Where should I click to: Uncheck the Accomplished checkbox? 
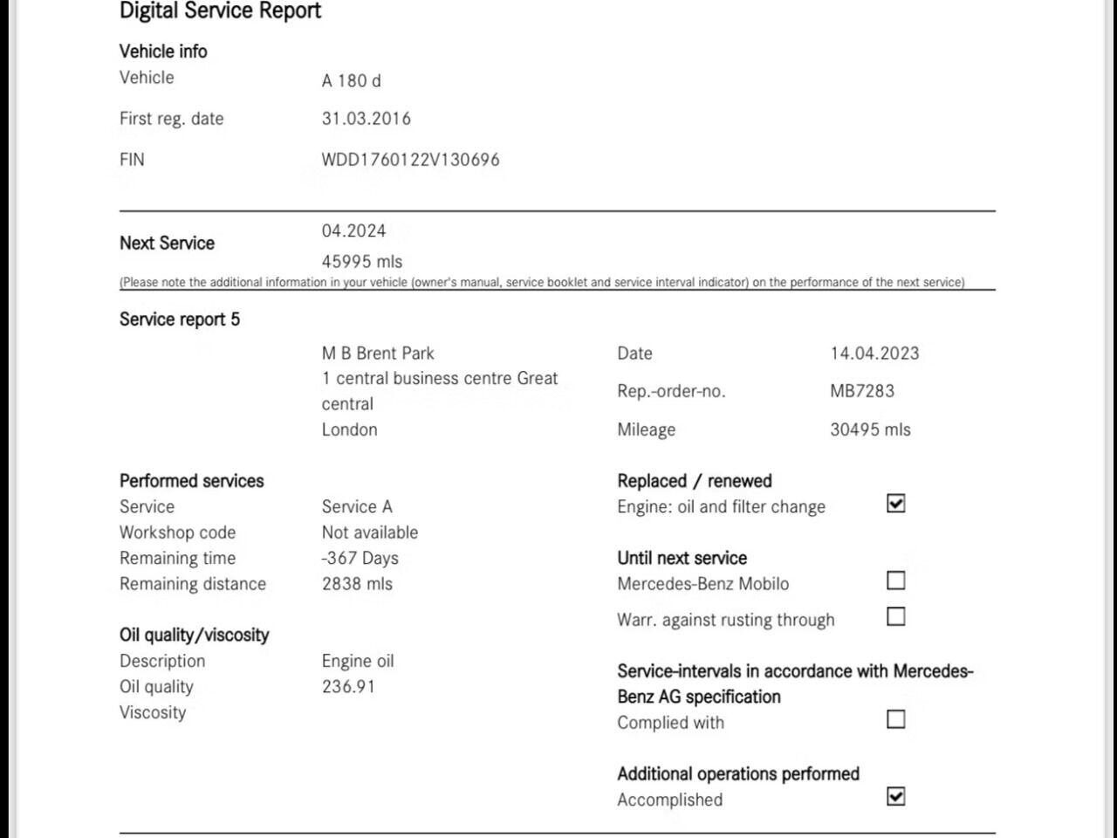[895, 796]
